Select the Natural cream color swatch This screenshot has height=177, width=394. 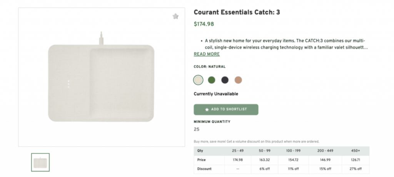click(198, 80)
